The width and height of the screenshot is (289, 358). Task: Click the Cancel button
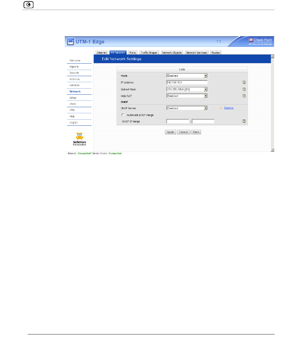click(x=183, y=132)
